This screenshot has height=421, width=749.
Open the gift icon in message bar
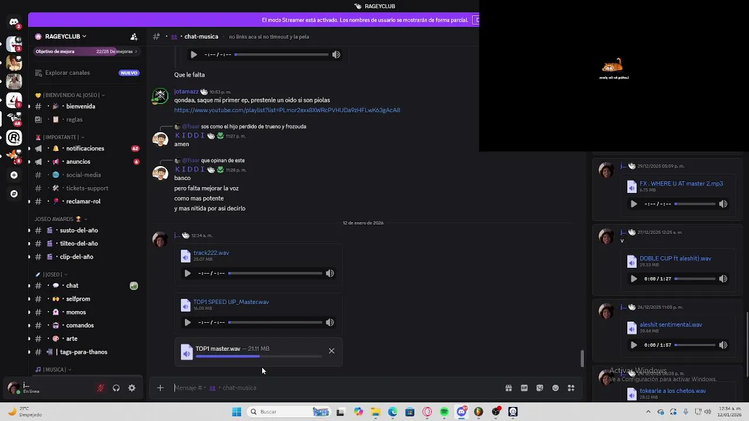509,388
